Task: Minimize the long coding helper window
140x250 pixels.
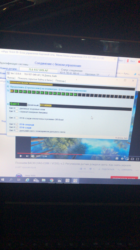Action: pyautogui.click(x=117, y=80)
